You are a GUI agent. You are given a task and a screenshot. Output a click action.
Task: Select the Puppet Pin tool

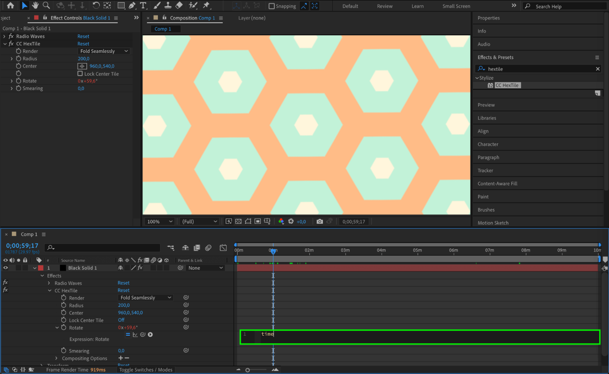coord(206,5)
